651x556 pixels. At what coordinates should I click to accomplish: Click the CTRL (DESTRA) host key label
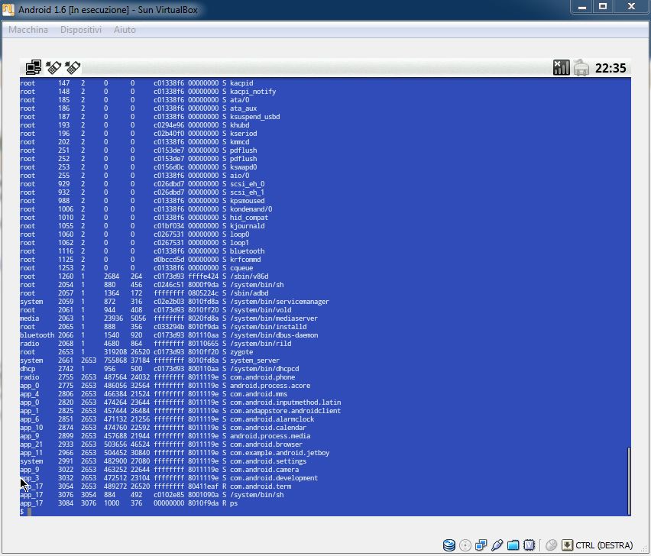coord(604,545)
